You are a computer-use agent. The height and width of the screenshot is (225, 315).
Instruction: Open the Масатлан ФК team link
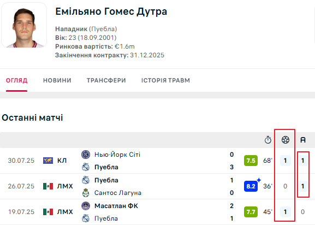click(116, 206)
